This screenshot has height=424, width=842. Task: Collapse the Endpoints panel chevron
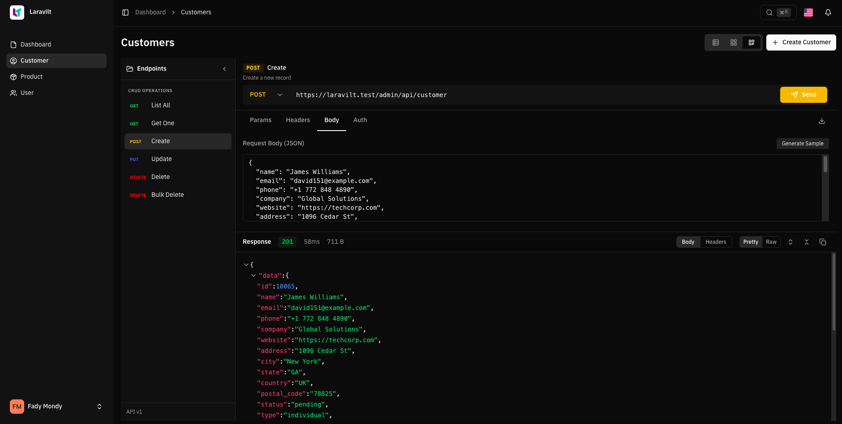(x=225, y=69)
